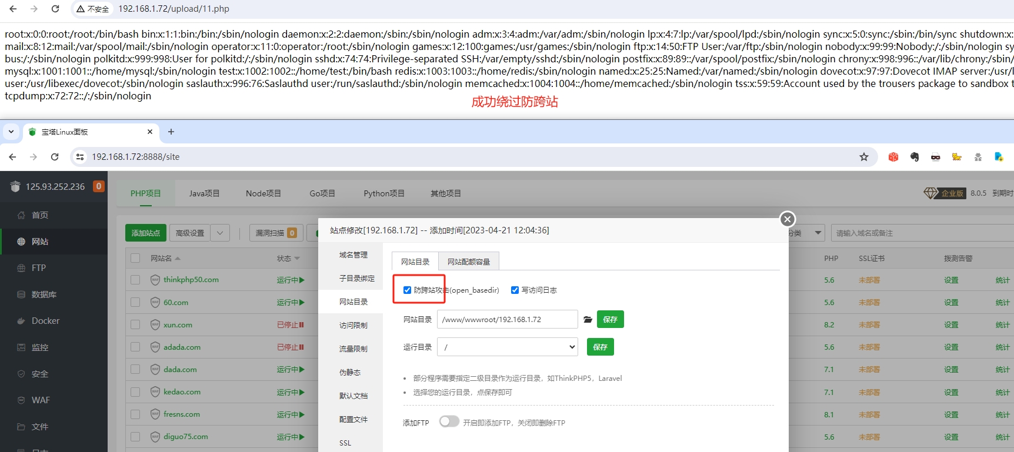Close the 站点修改 dialog
Screen dimensions: 1014x452
point(788,219)
